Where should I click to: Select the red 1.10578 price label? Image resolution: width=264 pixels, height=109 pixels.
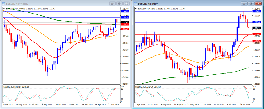(x=125, y=25)
